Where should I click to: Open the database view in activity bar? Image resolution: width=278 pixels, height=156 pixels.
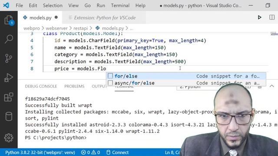click(9, 117)
